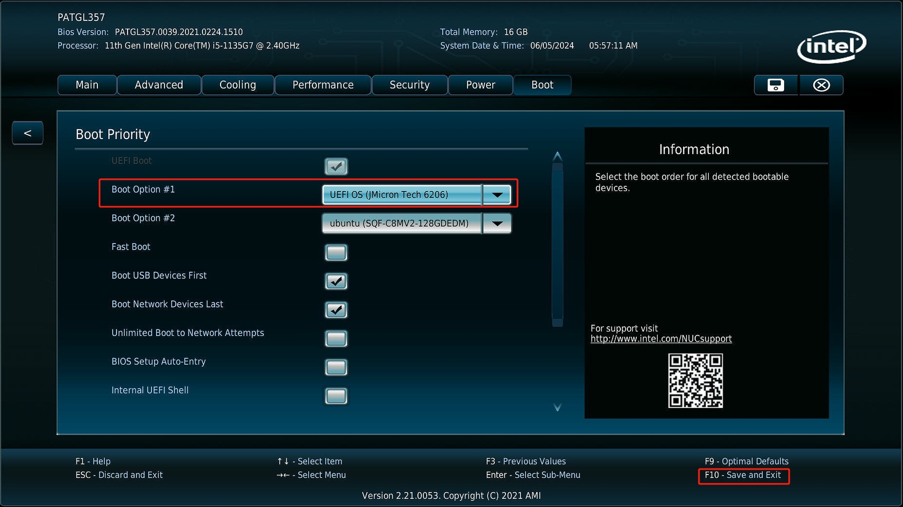903x507 pixels.
Task: Go to the Security tab
Action: coord(410,85)
